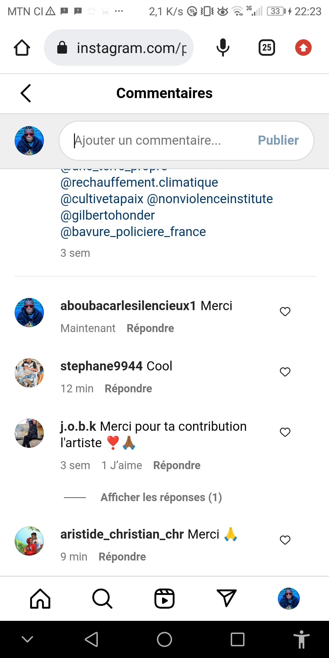
Task: Like aristide_christian_chr's Merci comment
Action: 285,540
